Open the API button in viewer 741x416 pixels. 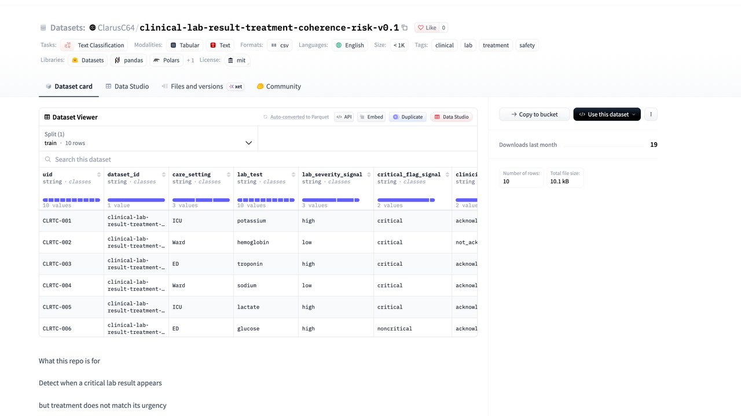click(344, 117)
